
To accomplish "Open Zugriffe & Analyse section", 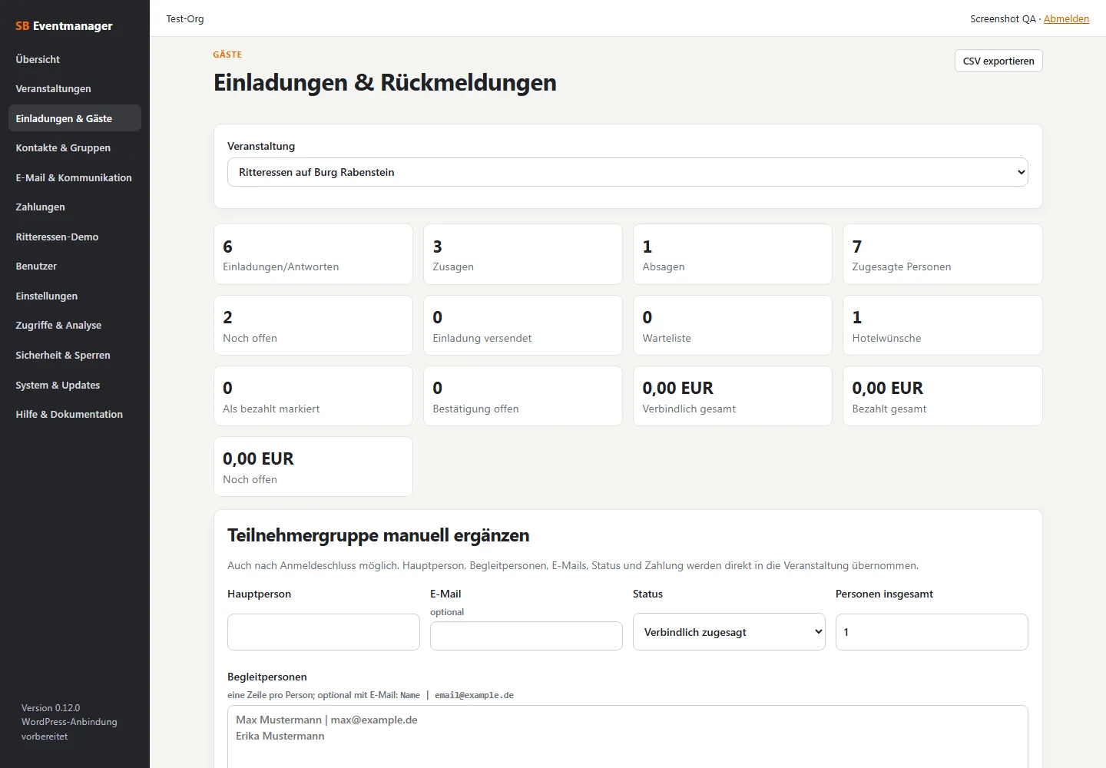I will coord(75,326).
